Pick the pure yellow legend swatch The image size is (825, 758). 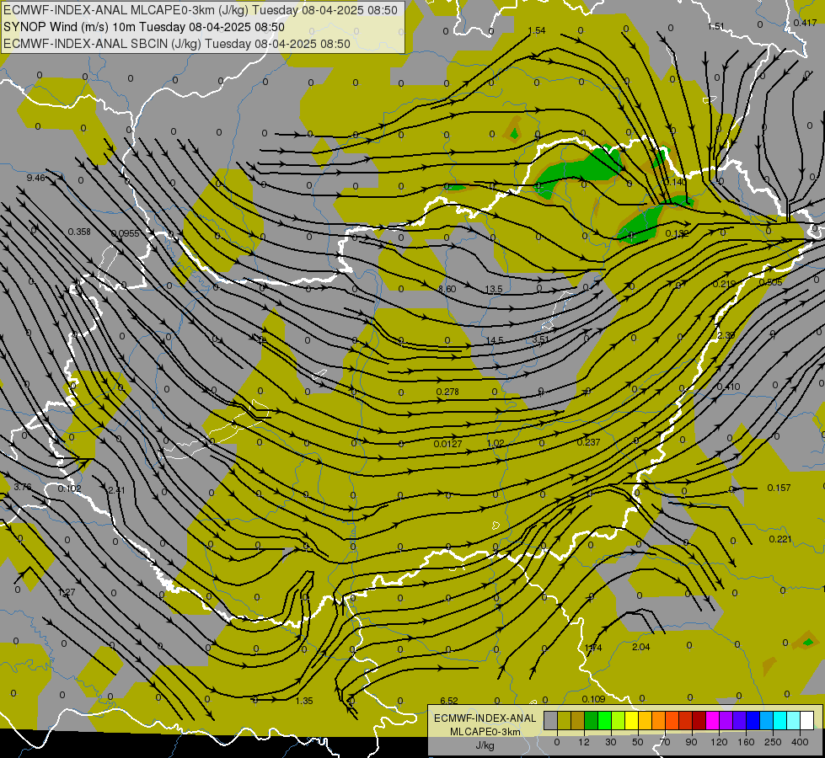click(x=632, y=720)
